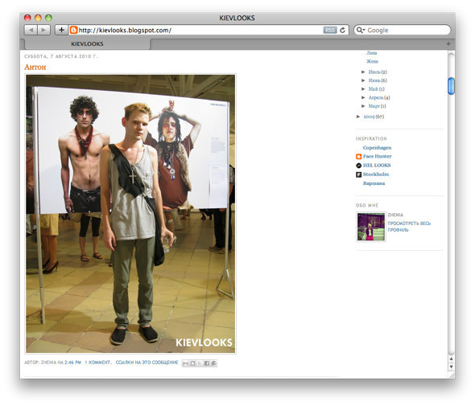
Task: Open a new tab with the plus icon
Action: pyautogui.click(x=448, y=44)
